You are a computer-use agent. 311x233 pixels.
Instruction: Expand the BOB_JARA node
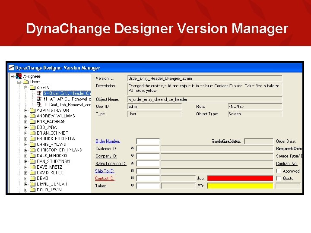26,127
